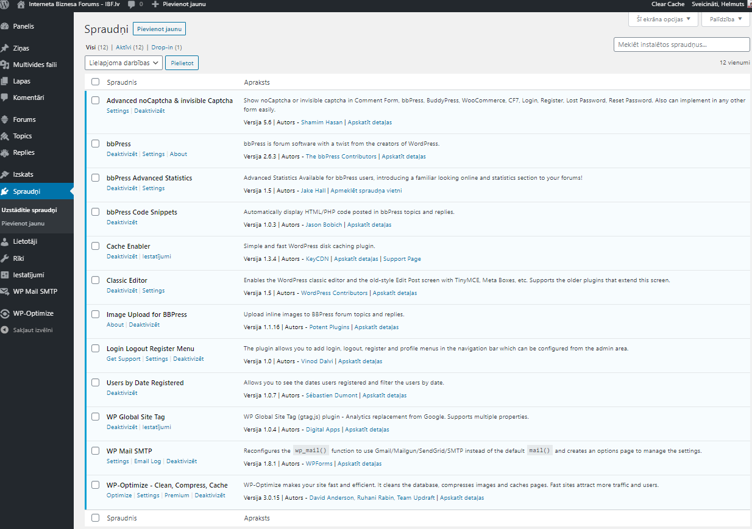Open the site home icon in admin bar

click(21, 4)
